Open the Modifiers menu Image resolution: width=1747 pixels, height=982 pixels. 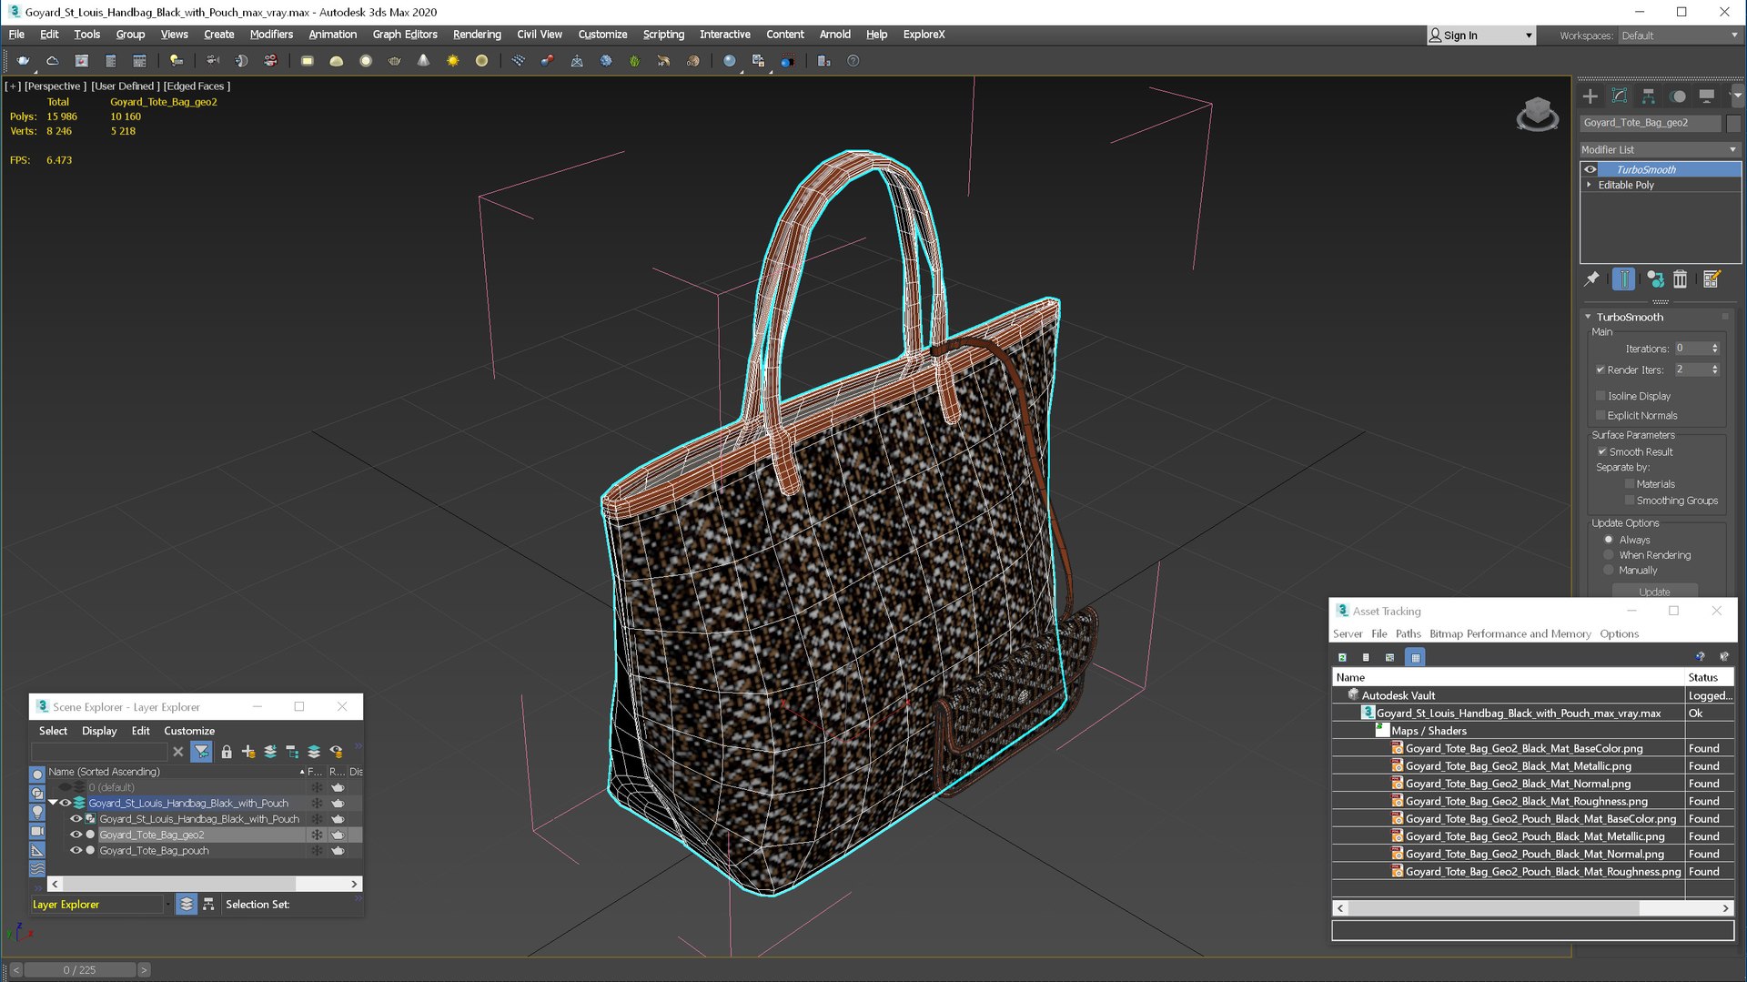pos(271,35)
